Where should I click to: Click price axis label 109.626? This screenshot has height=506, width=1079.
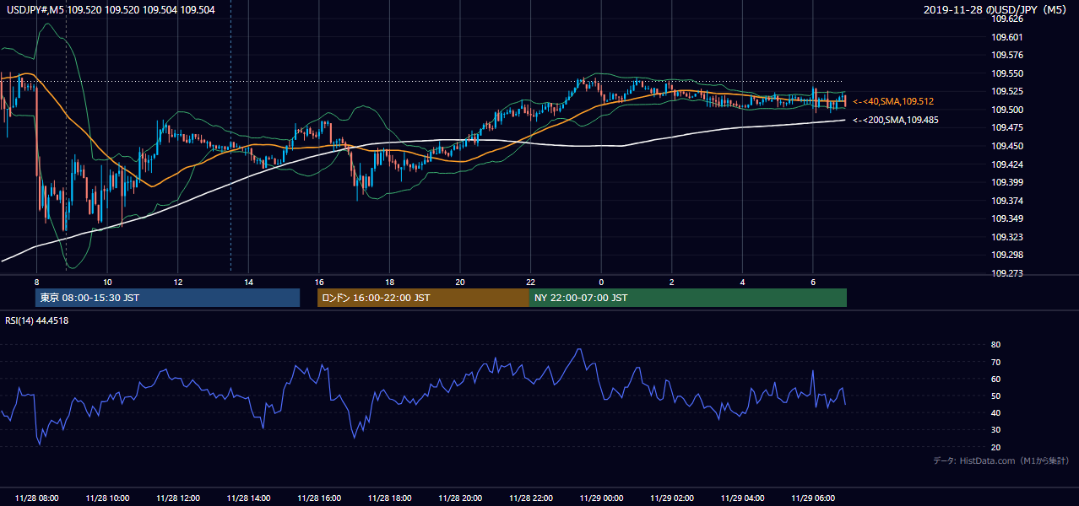click(1007, 19)
